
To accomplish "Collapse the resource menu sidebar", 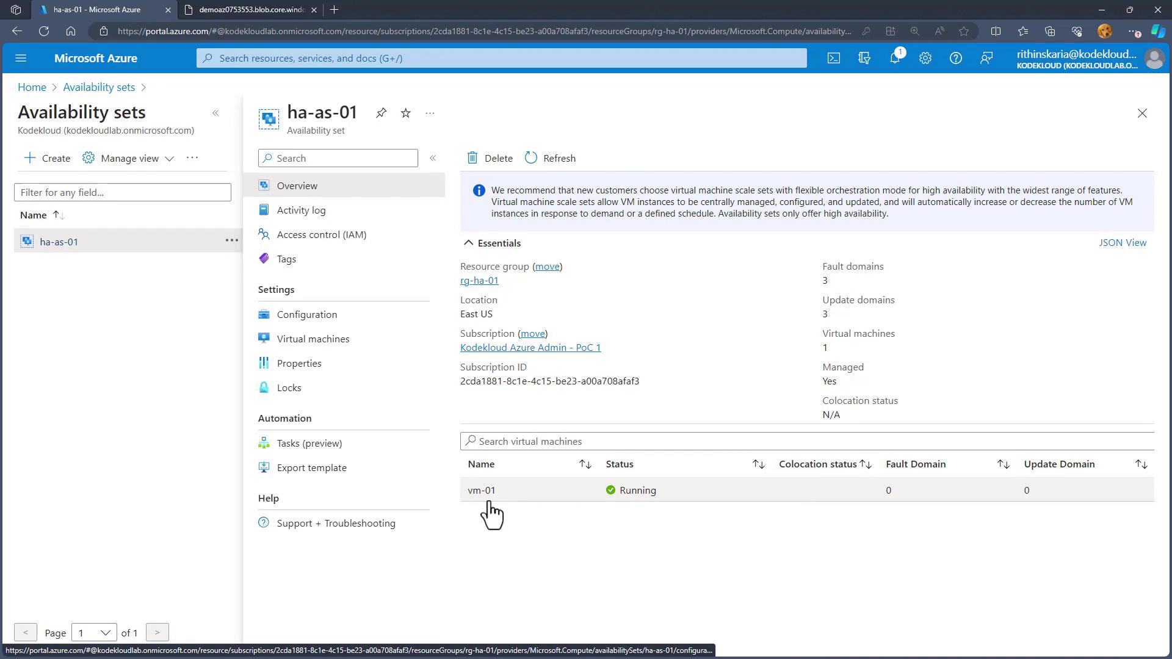I will [432, 158].
